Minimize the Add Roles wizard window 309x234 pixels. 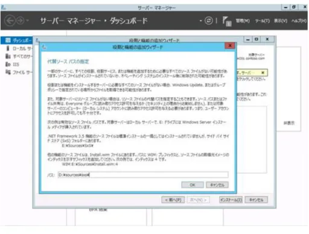click(248, 39)
